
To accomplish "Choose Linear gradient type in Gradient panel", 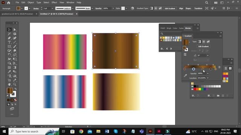I will (199, 42).
